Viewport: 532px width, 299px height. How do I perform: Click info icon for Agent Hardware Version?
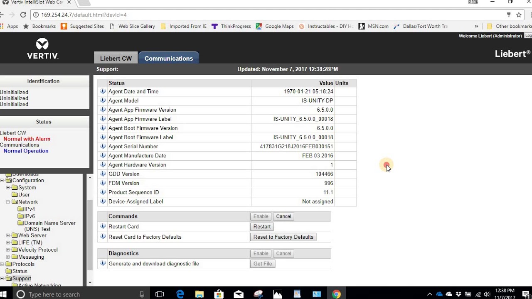click(x=103, y=164)
